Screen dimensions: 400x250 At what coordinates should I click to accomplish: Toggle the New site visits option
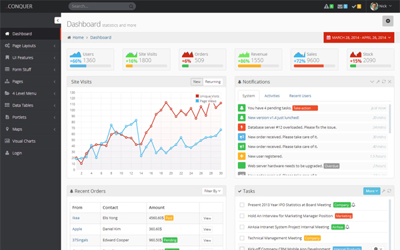click(x=197, y=81)
